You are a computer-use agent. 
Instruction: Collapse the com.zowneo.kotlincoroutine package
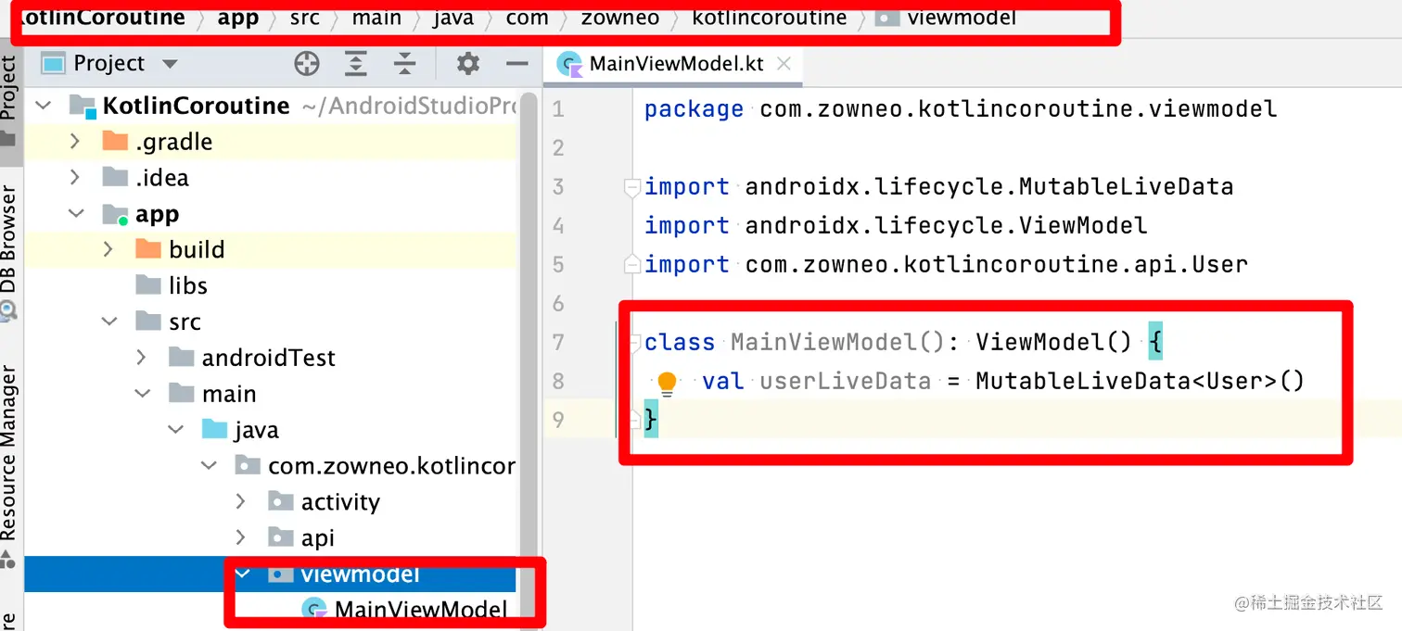coord(209,466)
